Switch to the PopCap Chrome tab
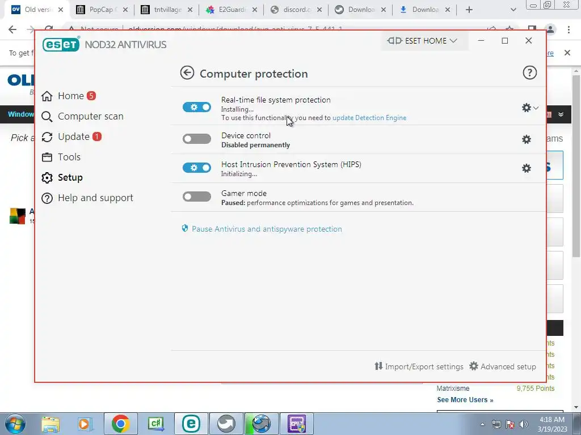Viewport: 581px width, 435px height. pyautogui.click(x=101, y=10)
